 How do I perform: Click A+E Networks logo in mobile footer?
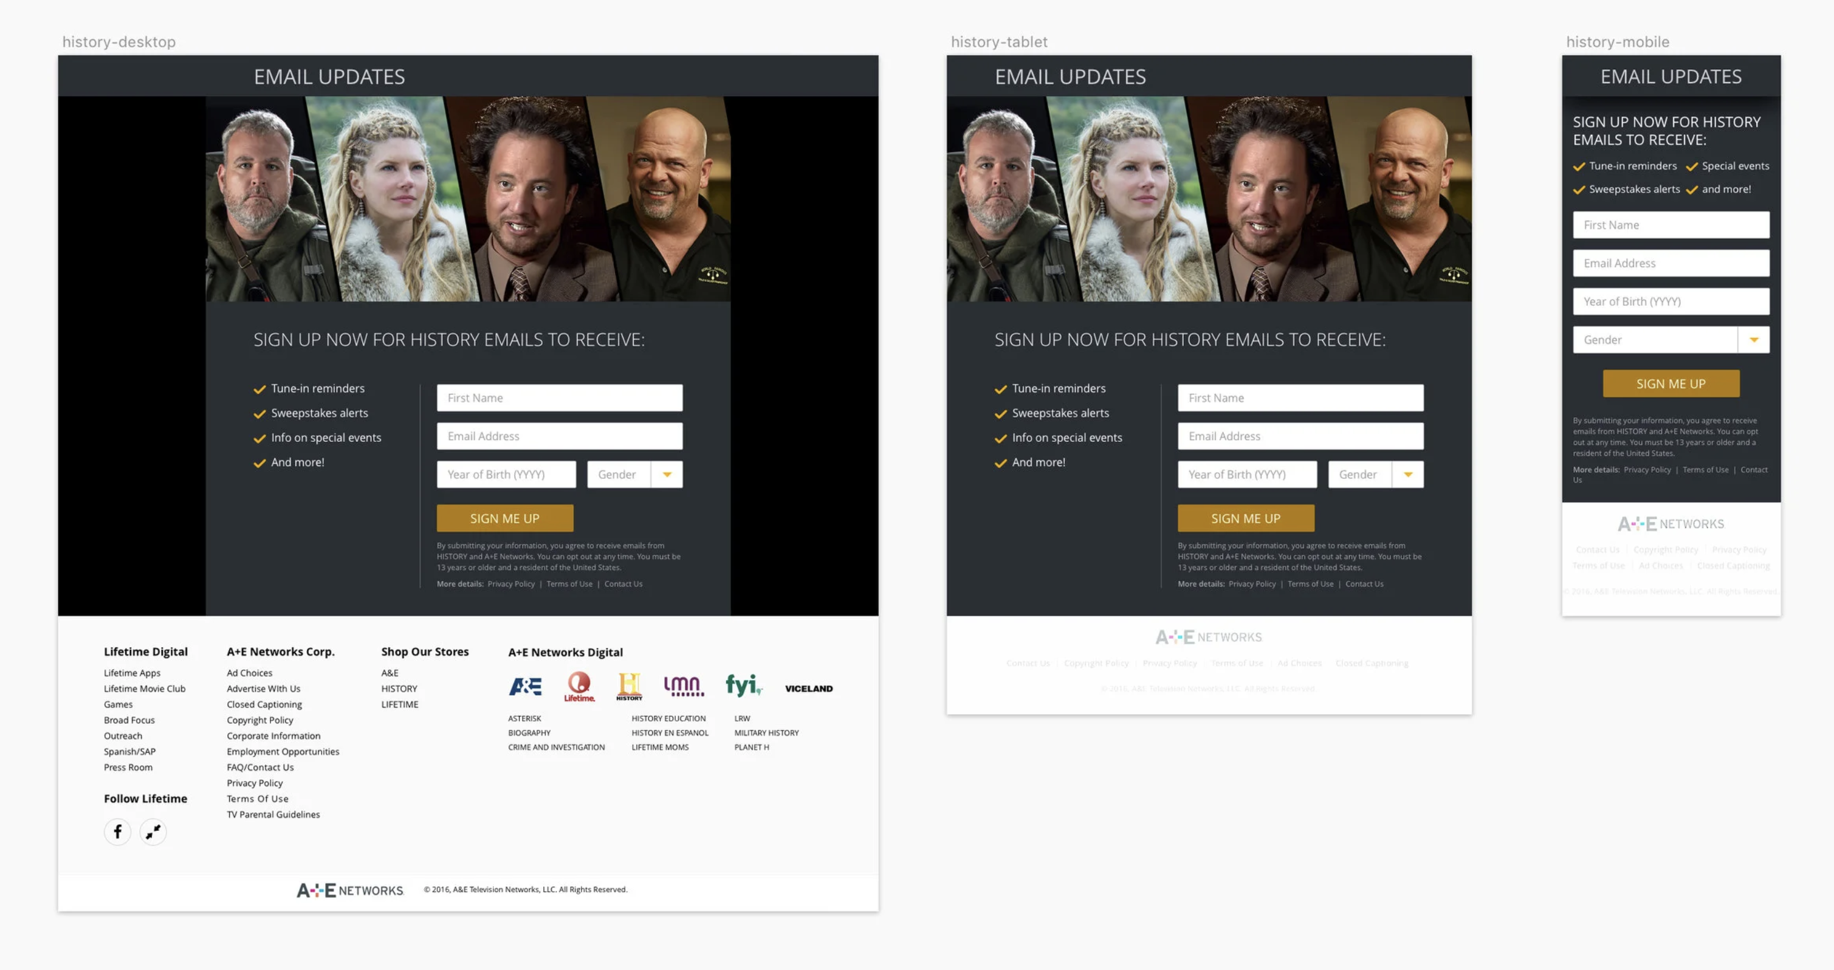tap(1671, 524)
